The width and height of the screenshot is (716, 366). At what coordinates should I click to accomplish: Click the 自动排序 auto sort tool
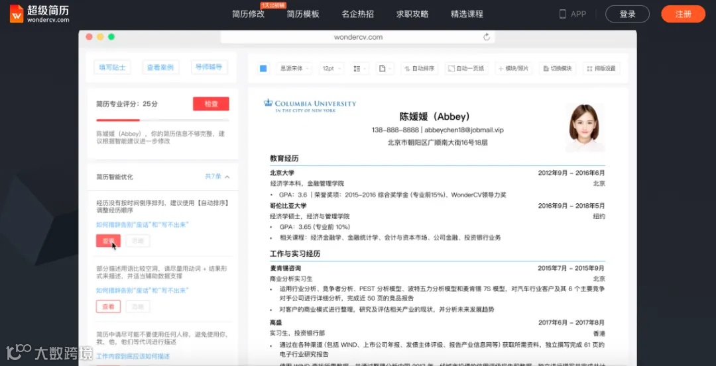[x=420, y=68]
